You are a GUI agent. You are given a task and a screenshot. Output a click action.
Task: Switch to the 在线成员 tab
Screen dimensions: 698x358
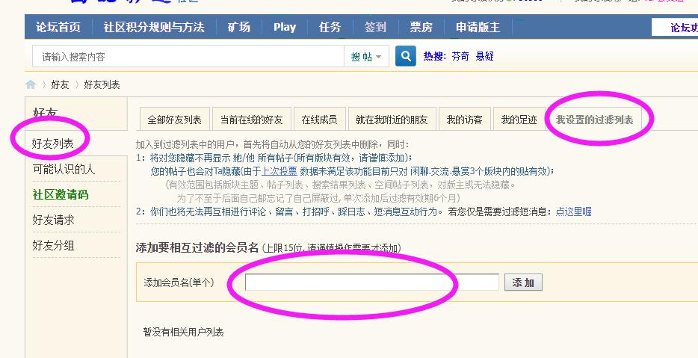click(x=319, y=120)
